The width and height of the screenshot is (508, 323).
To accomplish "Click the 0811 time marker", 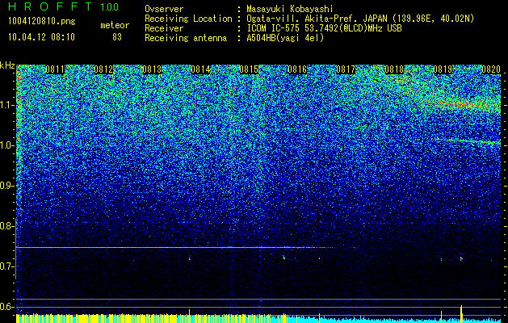I will pos(55,69).
